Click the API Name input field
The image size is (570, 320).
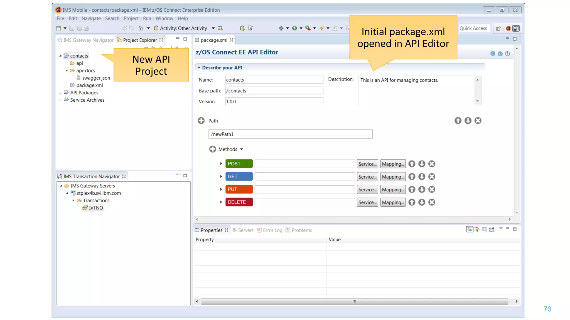coord(274,80)
